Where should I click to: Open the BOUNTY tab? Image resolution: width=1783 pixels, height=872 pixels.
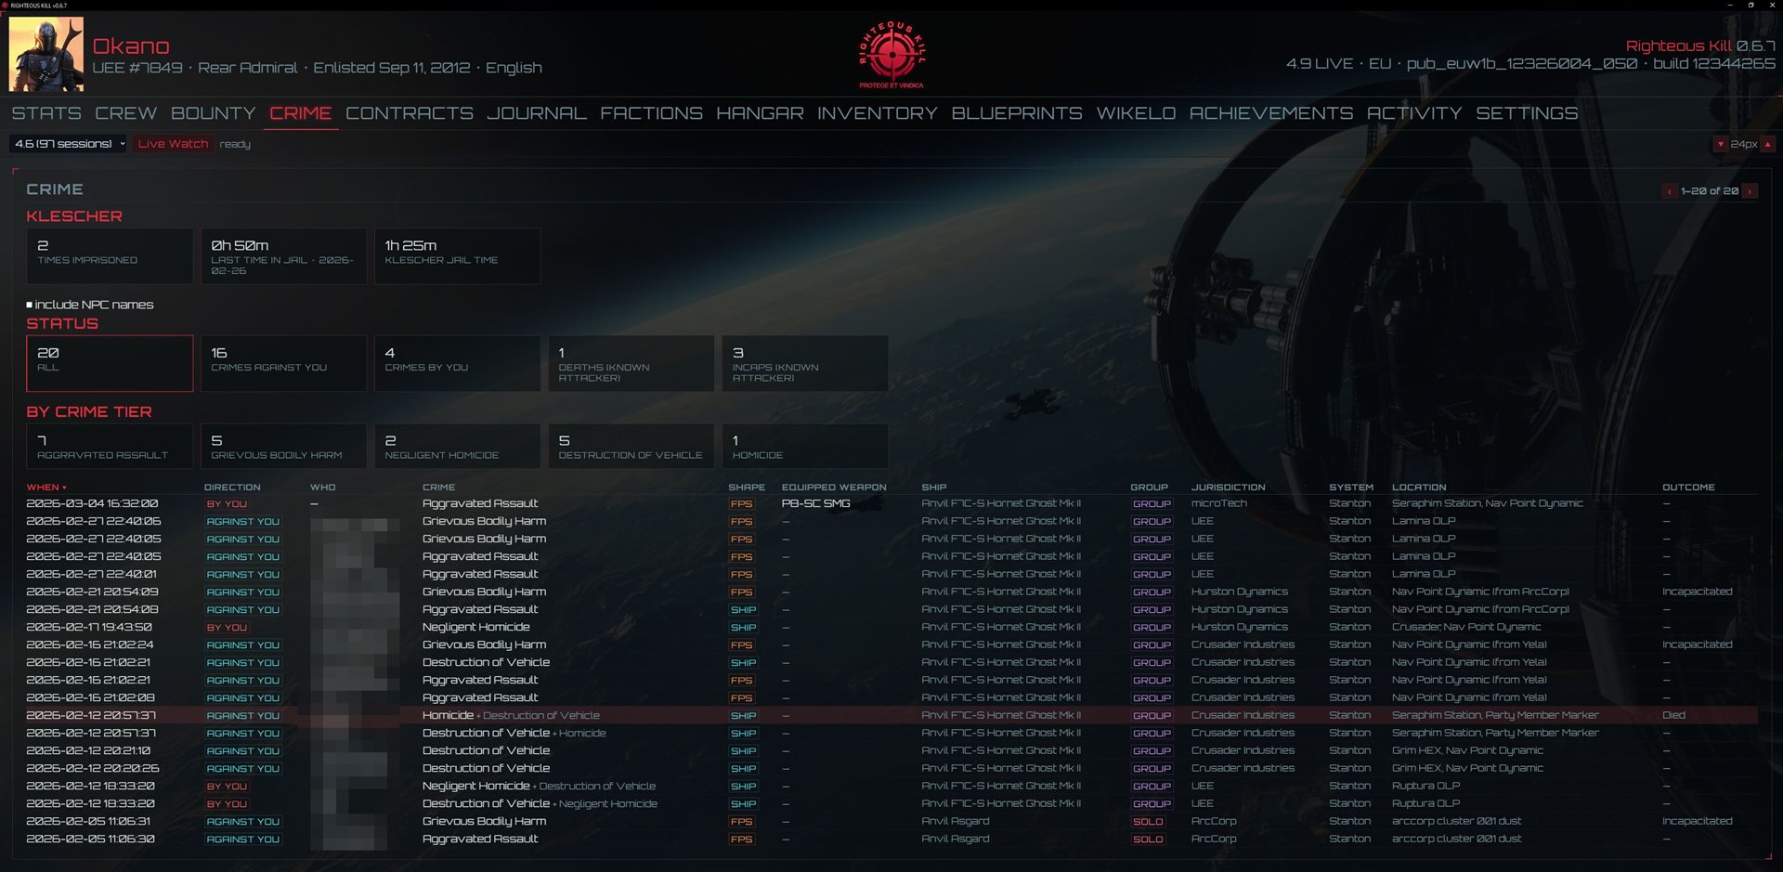pos(214,113)
